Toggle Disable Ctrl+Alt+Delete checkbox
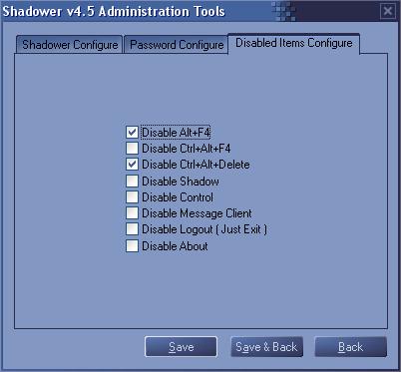This screenshot has width=401, height=372. (132, 165)
